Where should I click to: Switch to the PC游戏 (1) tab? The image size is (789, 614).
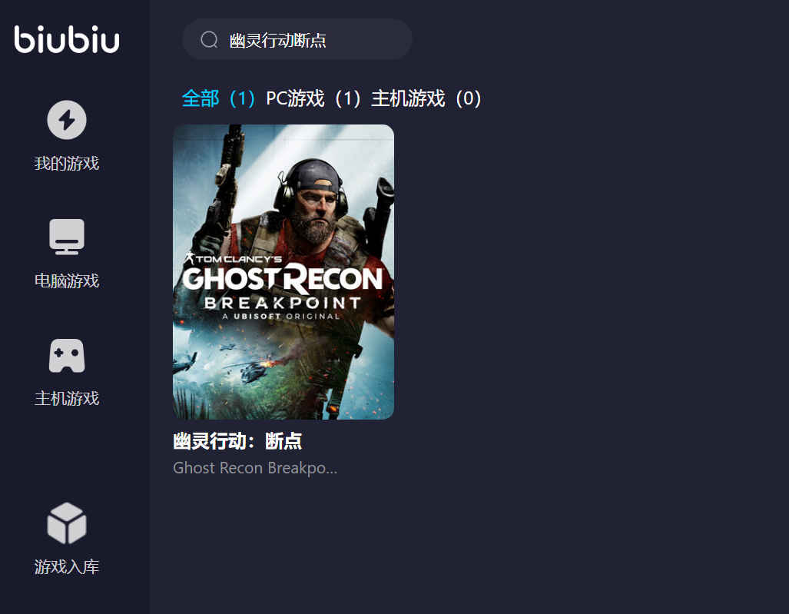313,98
